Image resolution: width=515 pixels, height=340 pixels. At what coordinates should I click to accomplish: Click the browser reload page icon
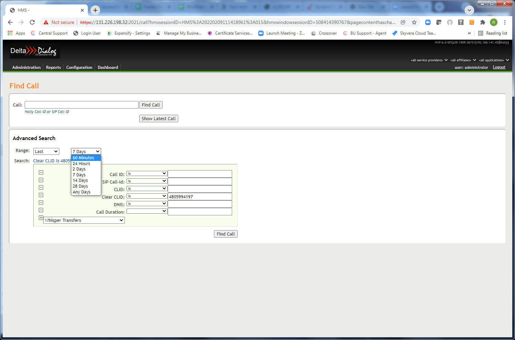(x=32, y=22)
